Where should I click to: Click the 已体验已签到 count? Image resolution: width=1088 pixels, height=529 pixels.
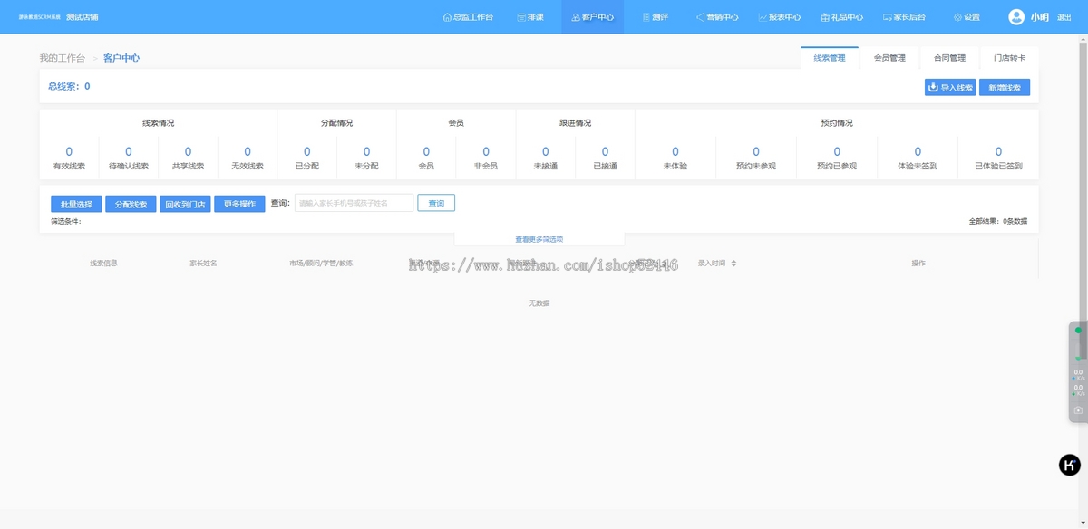click(x=998, y=152)
